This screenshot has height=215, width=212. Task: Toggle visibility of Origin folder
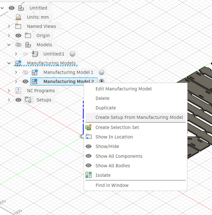pos(18,36)
